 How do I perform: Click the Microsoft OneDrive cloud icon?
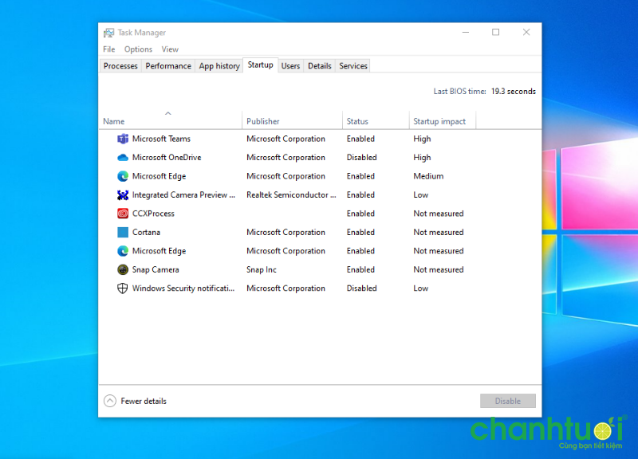tap(123, 158)
